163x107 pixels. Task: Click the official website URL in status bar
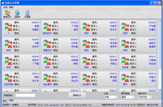[51, 105]
